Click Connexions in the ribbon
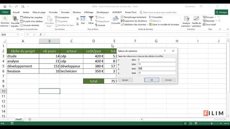The image size is (230, 129). click(62, 17)
